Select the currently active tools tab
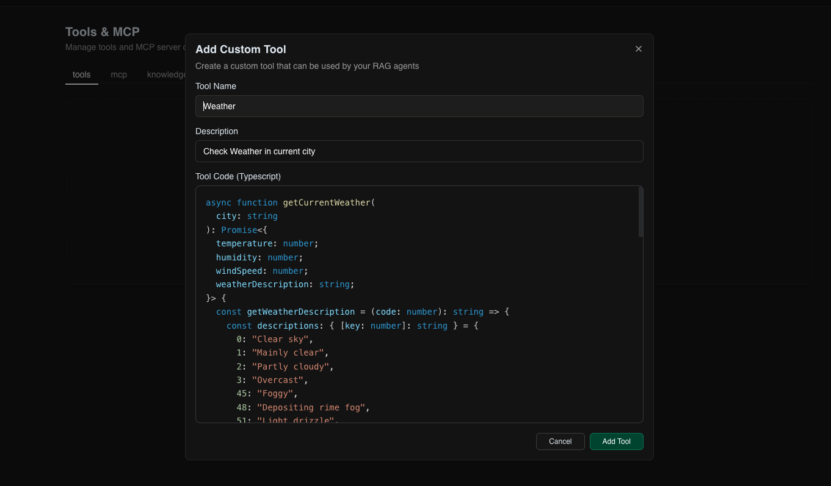Image resolution: width=831 pixels, height=486 pixels. coord(81,74)
